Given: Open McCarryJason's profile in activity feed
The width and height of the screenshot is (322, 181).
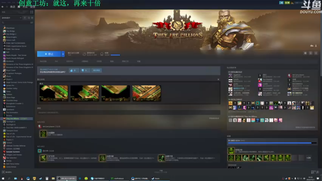Looking at the screenshot, I should pos(49,126).
